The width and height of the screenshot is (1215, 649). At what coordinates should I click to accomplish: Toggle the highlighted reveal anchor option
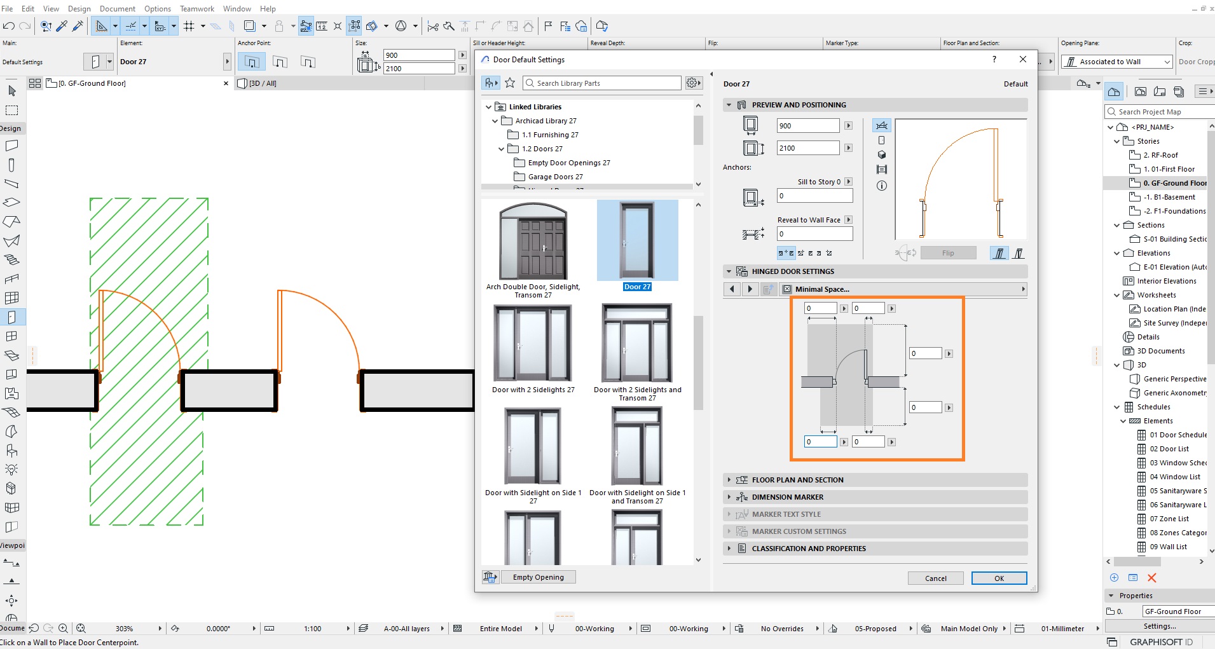click(786, 253)
